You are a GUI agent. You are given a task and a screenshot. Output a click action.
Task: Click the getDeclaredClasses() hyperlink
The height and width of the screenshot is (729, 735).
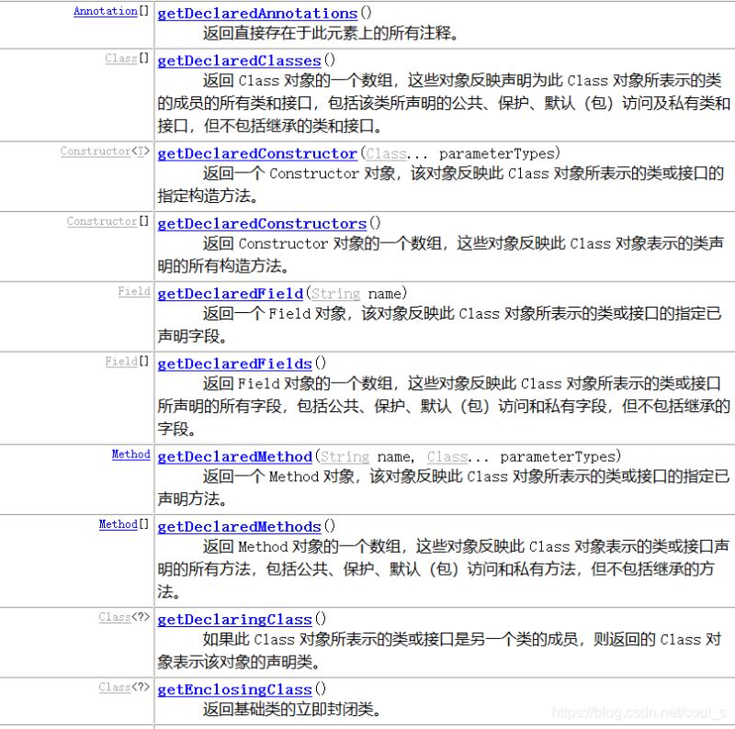pyautogui.click(x=237, y=61)
